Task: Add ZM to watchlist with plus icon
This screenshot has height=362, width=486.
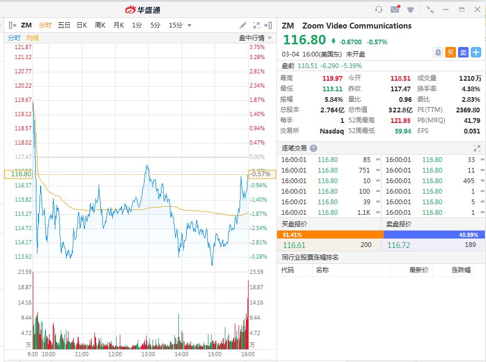Action: 476,52
